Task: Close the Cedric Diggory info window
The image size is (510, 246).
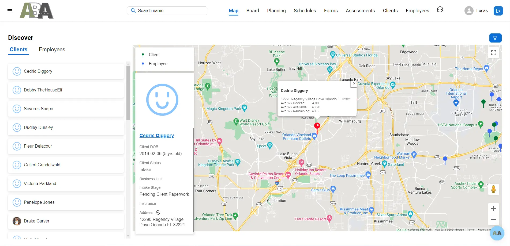Action: 354,83
